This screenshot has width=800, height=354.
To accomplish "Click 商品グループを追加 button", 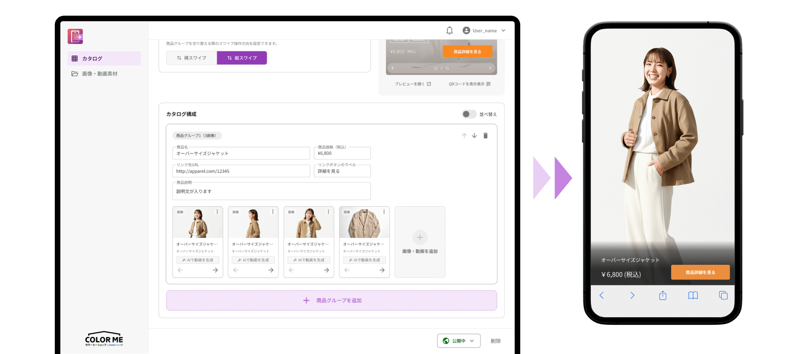I will 331,301.
